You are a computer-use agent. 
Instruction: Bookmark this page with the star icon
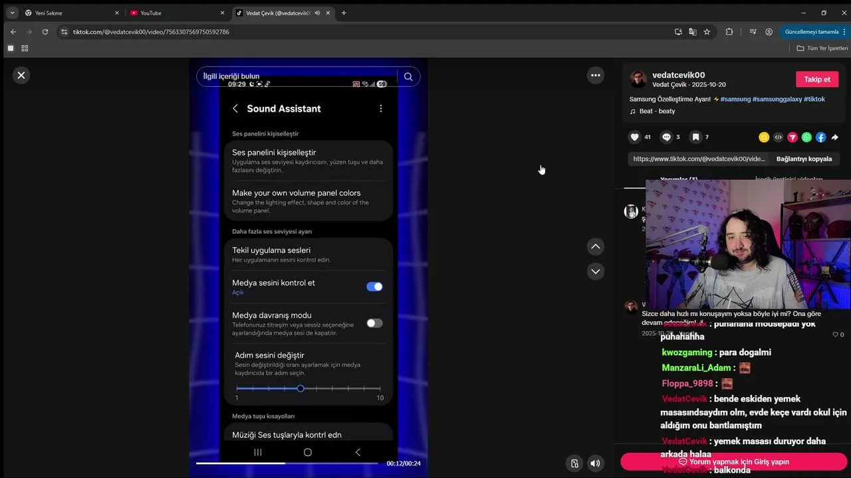pyautogui.click(x=707, y=32)
